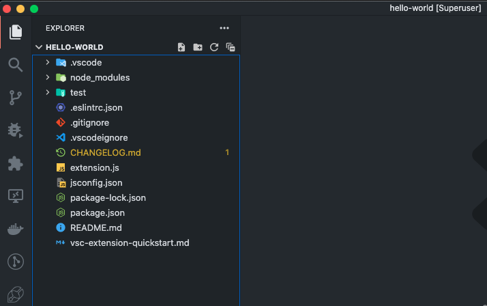The width and height of the screenshot is (487, 306).
Task: Open the planet-shaped icon at the bottom of the activity bar
Action: (16, 294)
